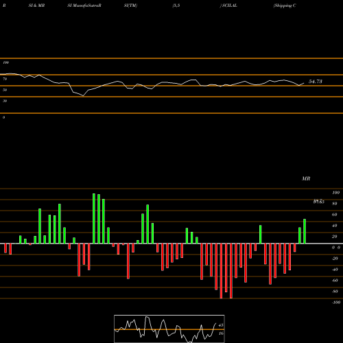Click the 'SI & MR' header label
343x343 pixels.
tap(36, 5)
